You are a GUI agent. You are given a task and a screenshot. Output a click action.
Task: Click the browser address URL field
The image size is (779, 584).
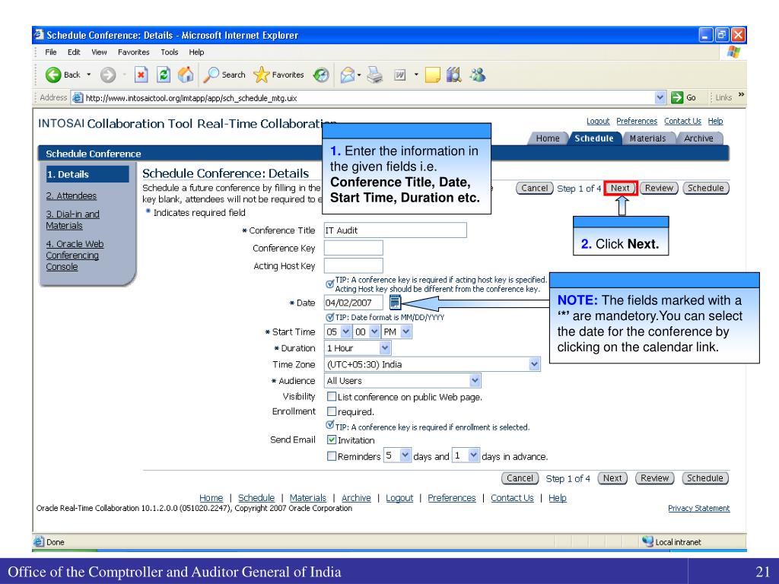[x=369, y=98]
